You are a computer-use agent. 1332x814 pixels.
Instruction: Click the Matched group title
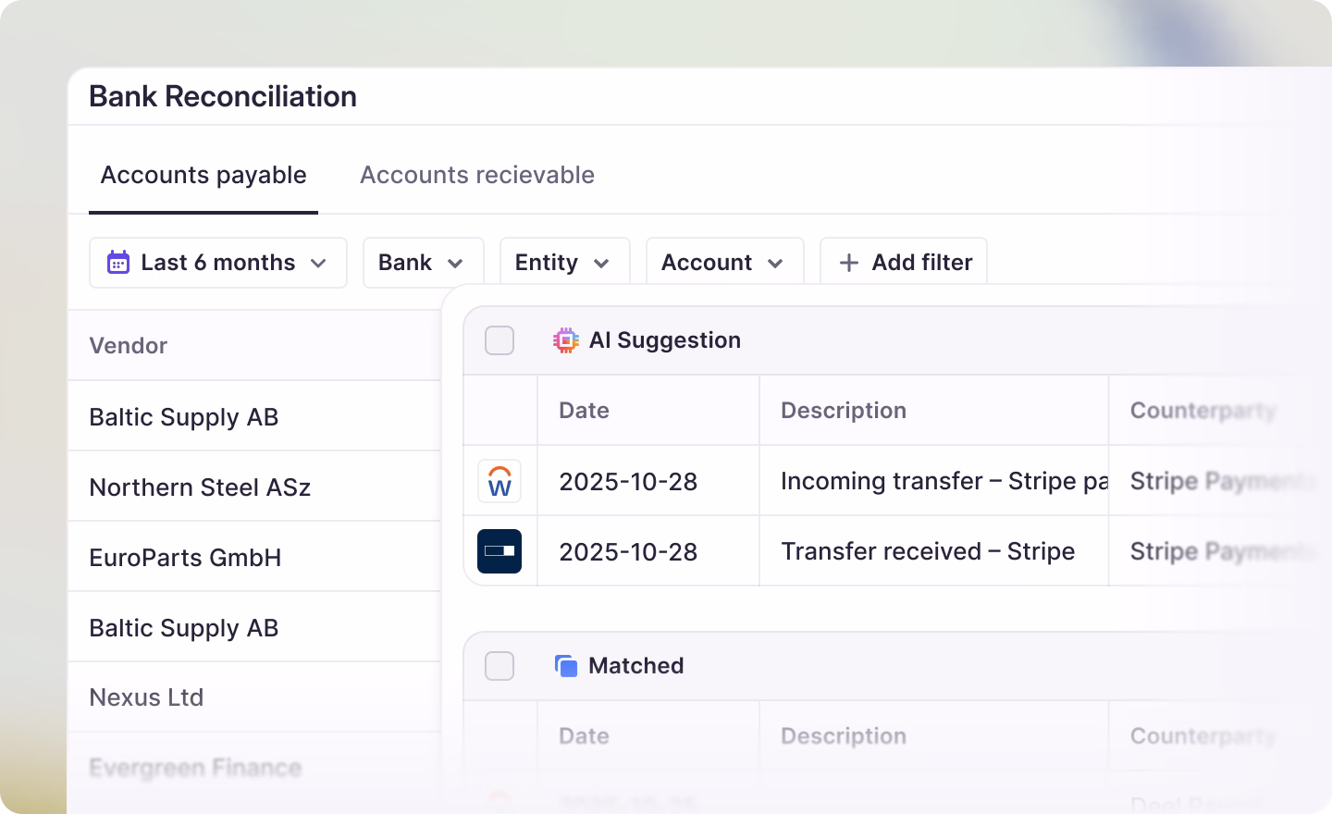point(636,666)
